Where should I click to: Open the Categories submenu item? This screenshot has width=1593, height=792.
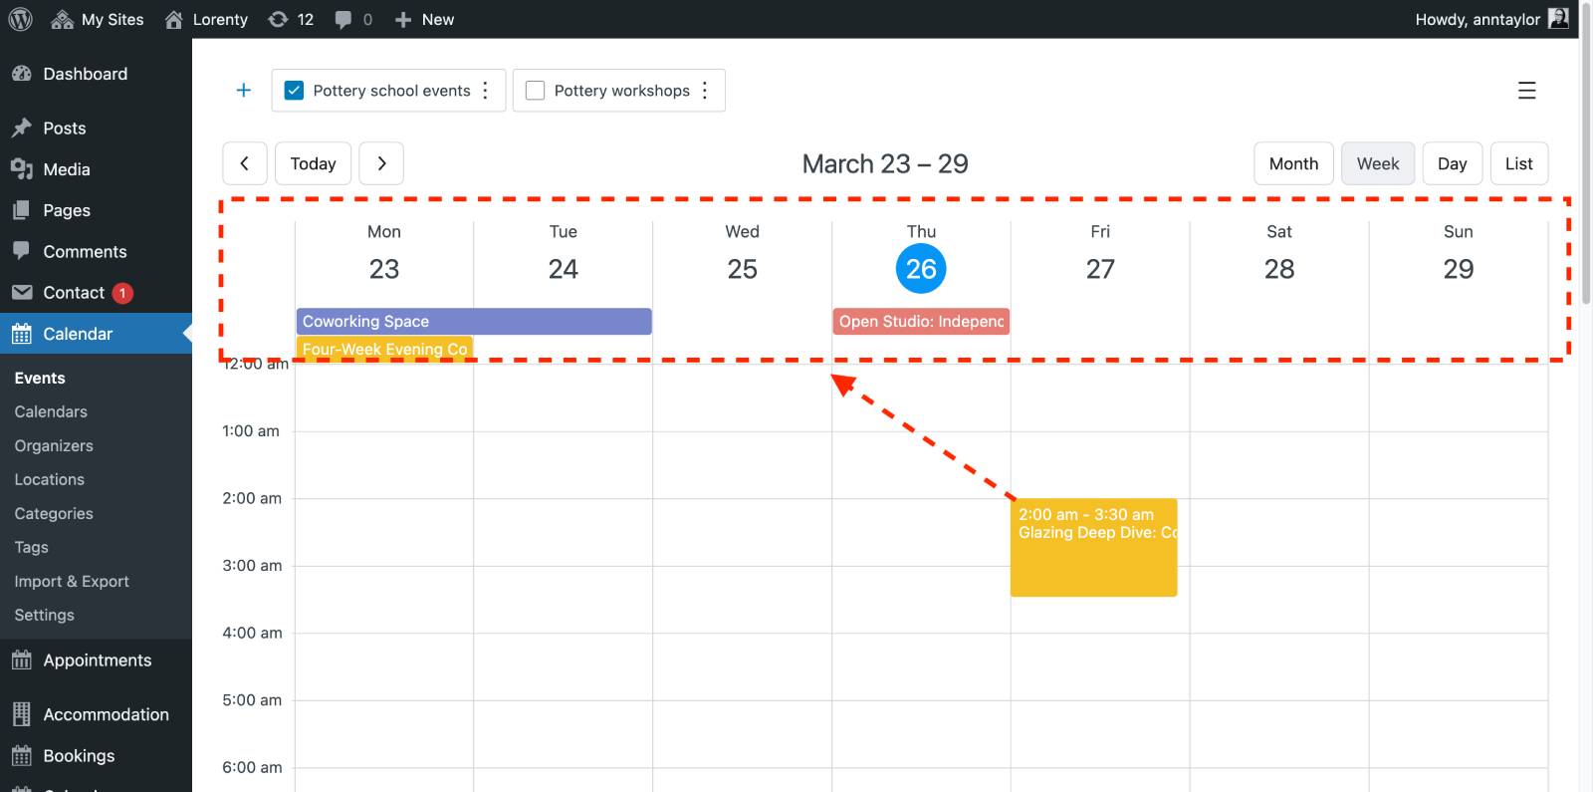[54, 513]
